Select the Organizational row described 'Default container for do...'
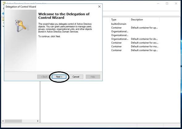Image resolution: width=182 pixels, height=129 pixels. 134,39
